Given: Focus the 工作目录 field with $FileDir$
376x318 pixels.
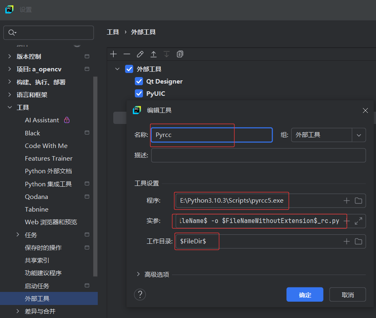Looking at the screenshot, I should pyautogui.click(x=258, y=241).
